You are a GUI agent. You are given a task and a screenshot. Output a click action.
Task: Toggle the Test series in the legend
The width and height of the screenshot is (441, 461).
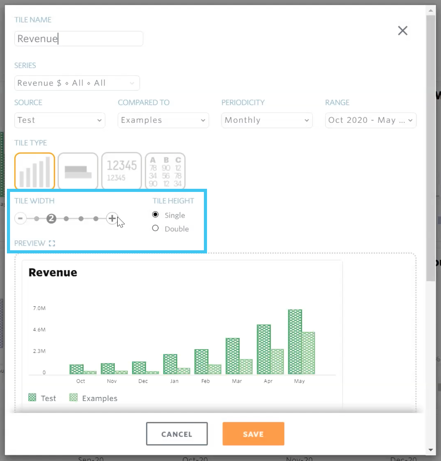42,398
